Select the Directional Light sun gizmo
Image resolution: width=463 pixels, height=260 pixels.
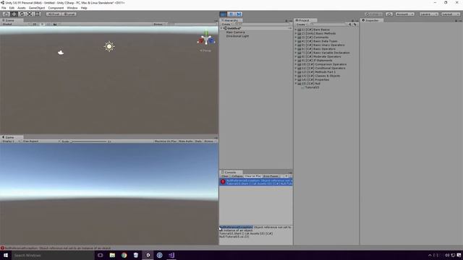[x=109, y=46]
